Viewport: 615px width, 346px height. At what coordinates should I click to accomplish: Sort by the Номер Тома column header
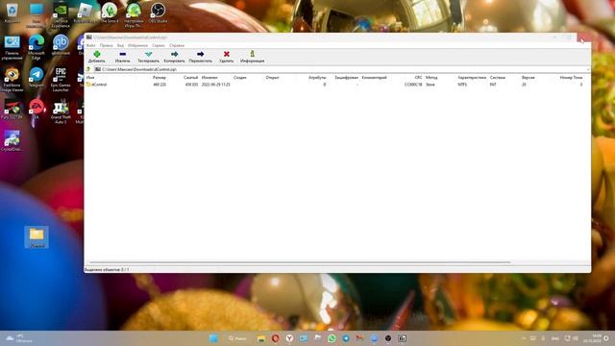pos(571,78)
